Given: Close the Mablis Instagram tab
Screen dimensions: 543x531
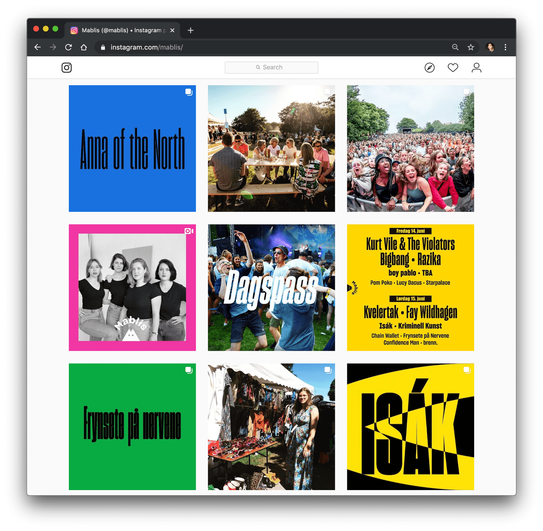Looking at the screenshot, I should 172,30.
